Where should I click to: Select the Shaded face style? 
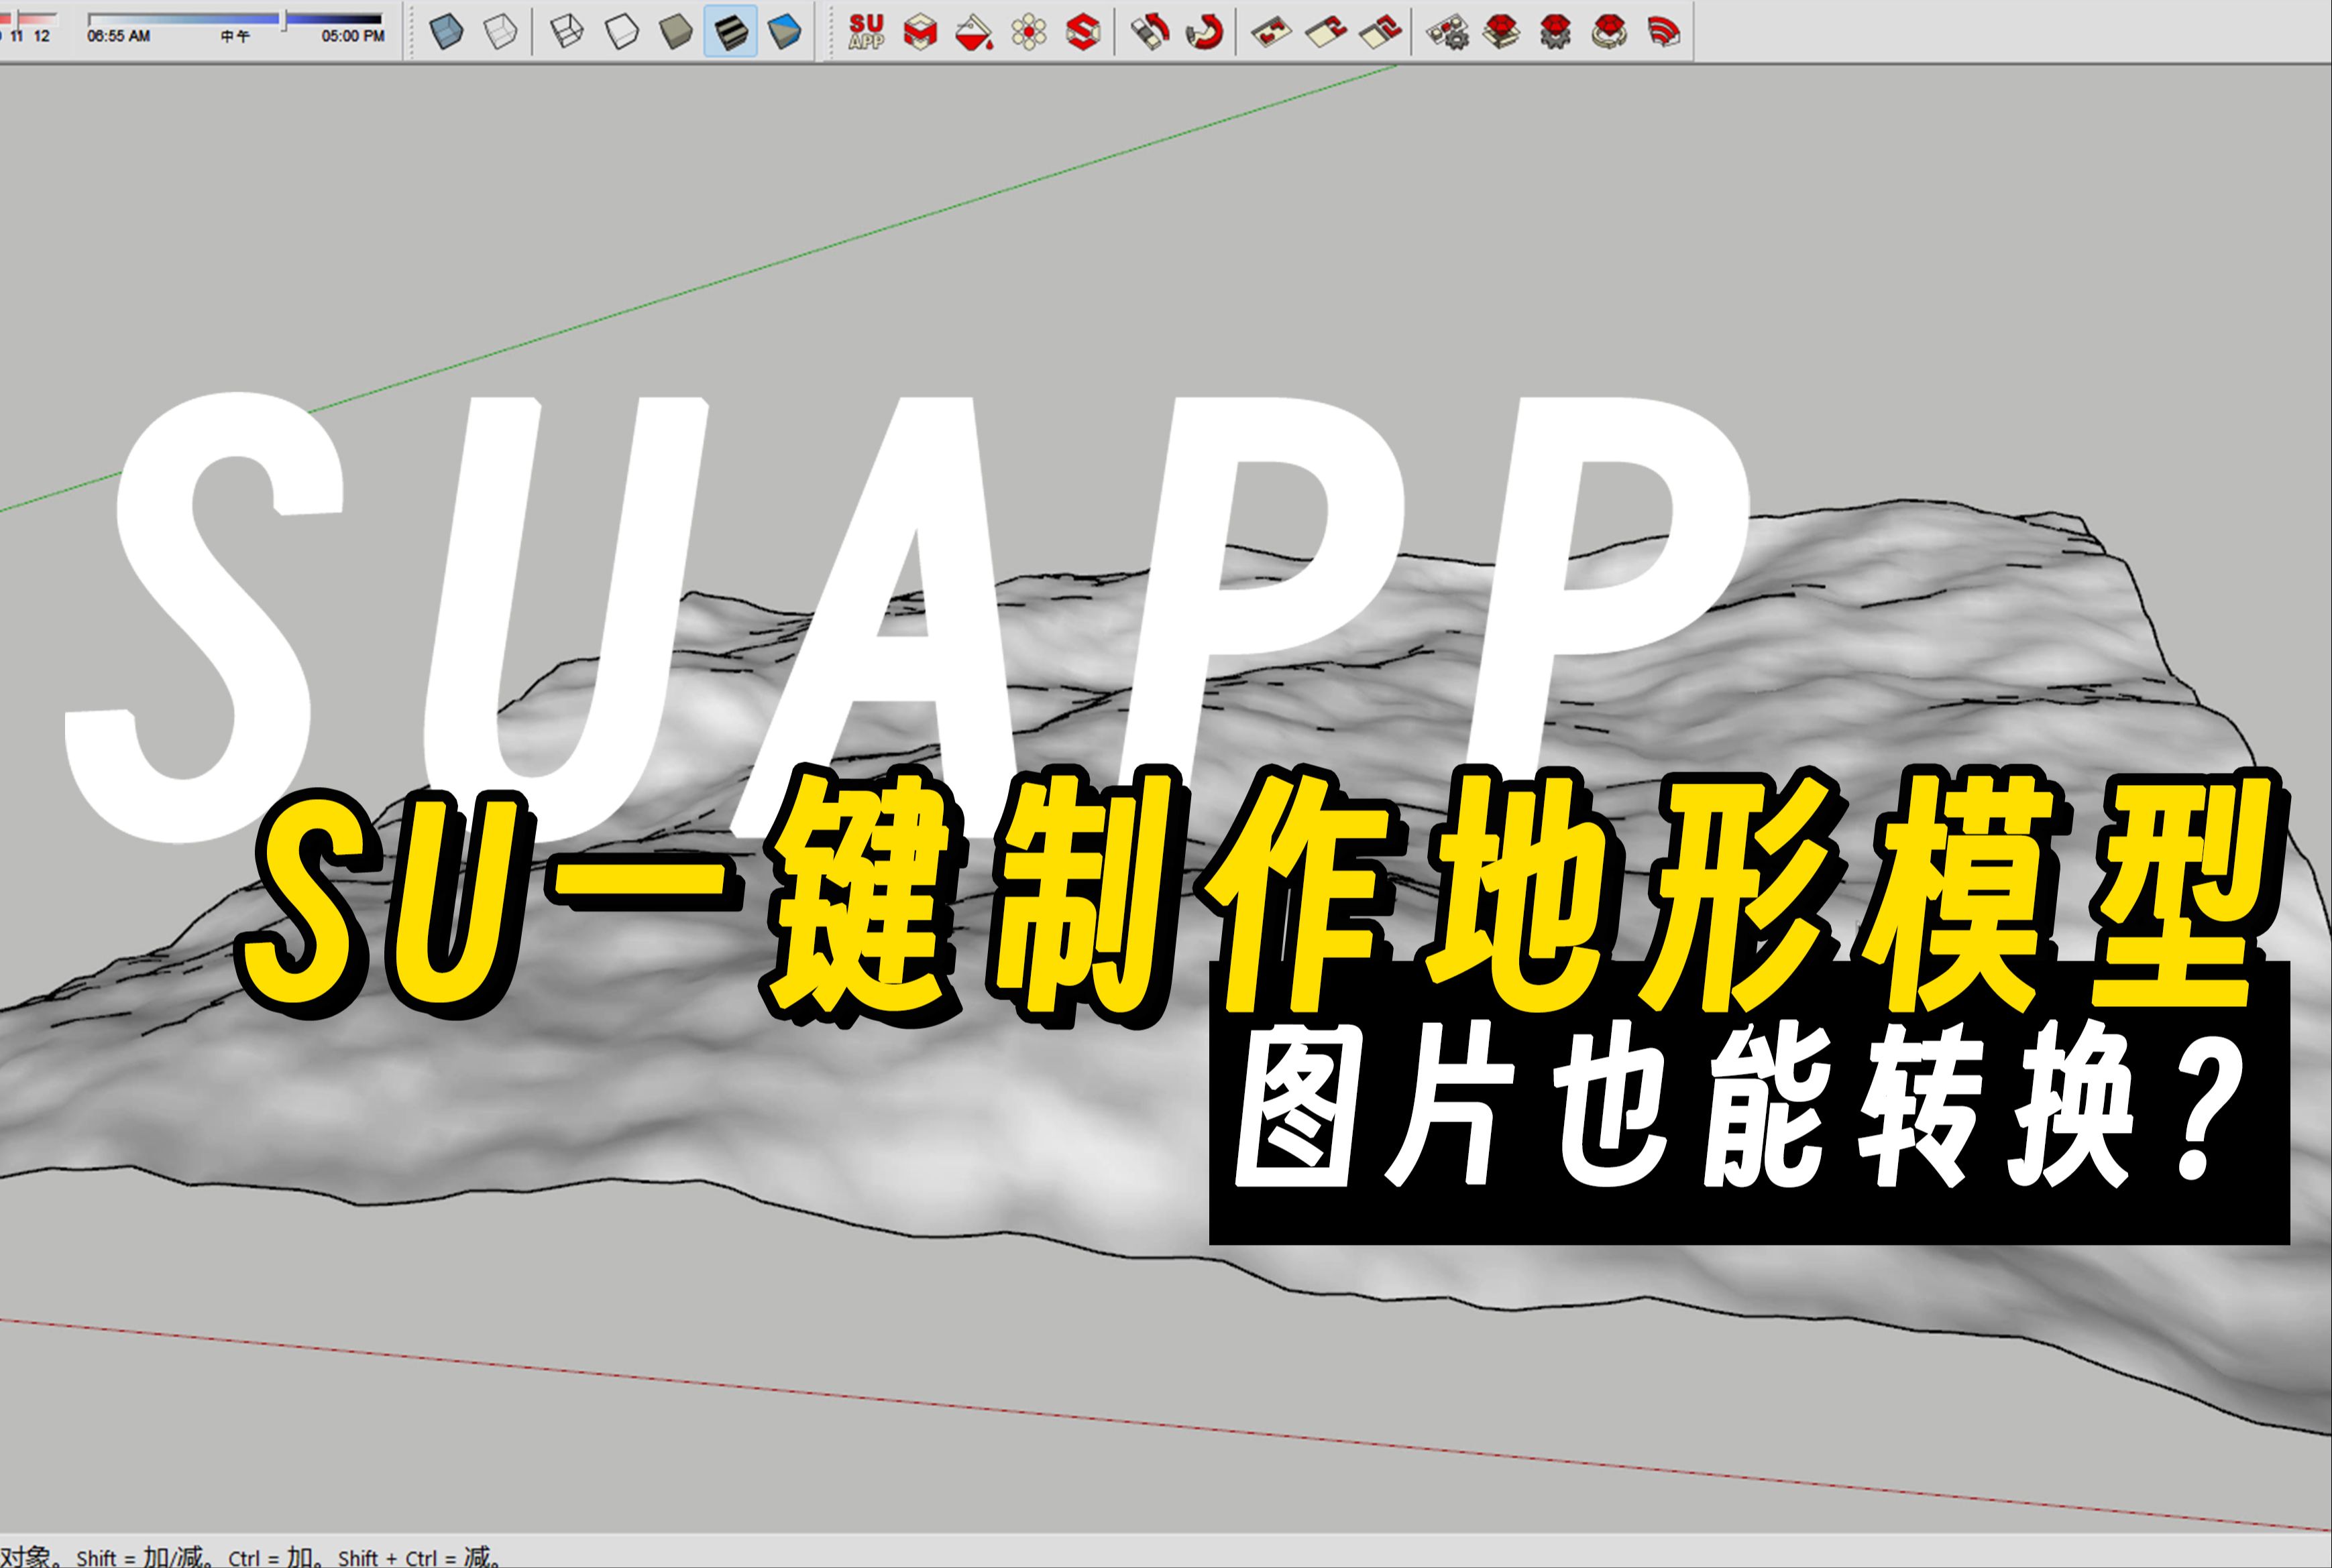coord(676,32)
